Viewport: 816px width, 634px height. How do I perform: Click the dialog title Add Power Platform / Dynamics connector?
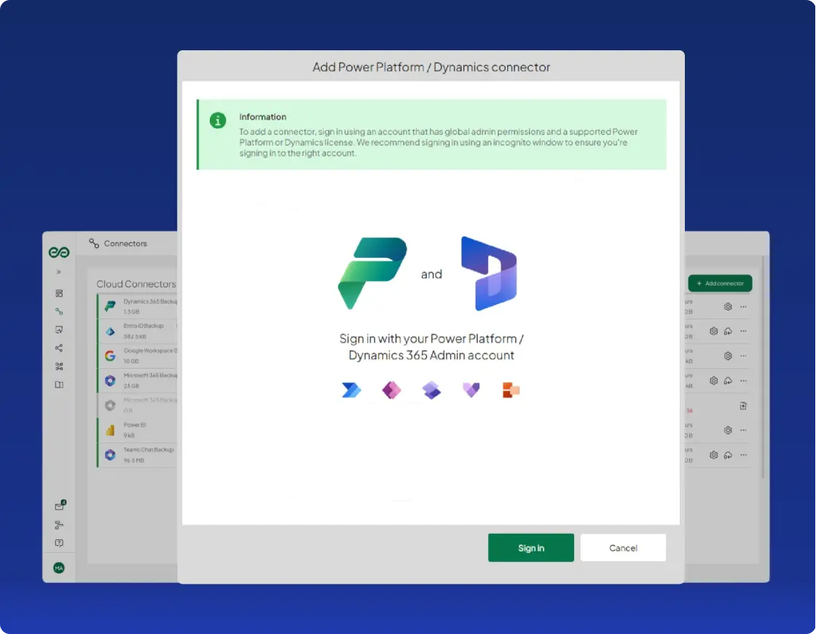pyautogui.click(x=431, y=66)
